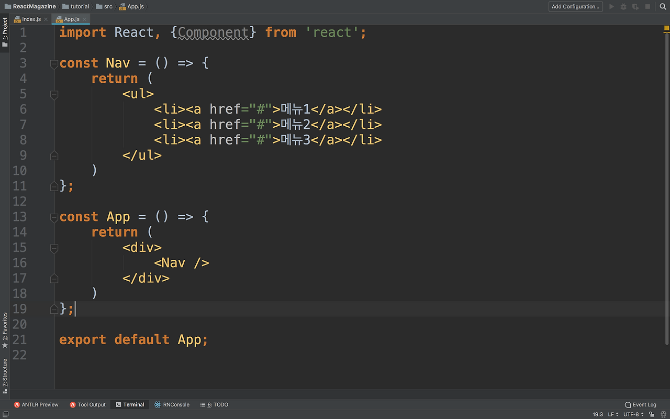
Task: Click the src folder breadcrumb
Action: [x=104, y=6]
